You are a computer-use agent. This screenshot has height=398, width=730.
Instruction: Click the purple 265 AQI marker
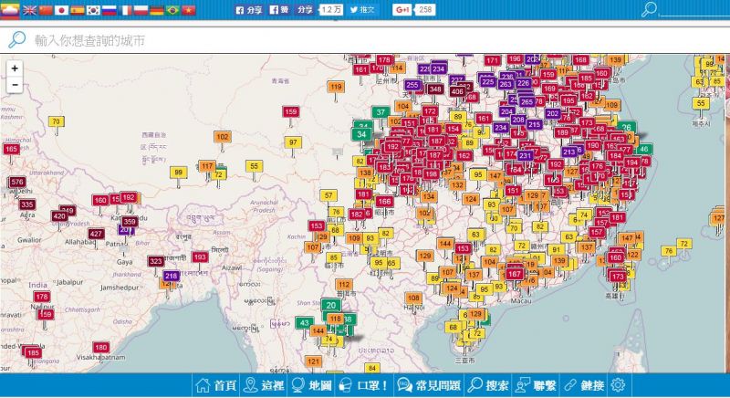point(527,102)
